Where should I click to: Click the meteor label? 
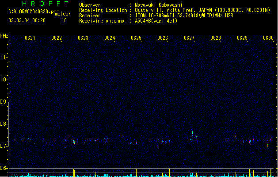click(x=63, y=14)
